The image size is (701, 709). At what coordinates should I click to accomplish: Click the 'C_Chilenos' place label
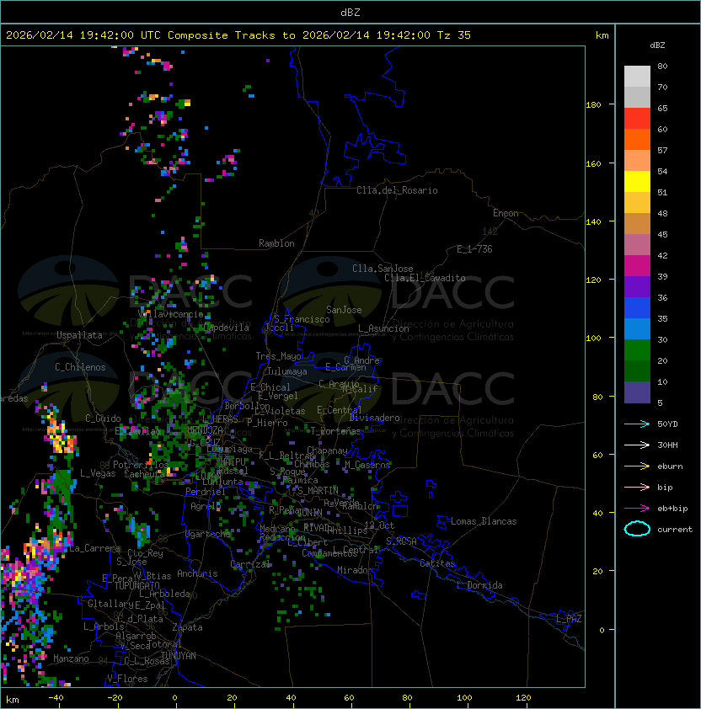point(80,367)
